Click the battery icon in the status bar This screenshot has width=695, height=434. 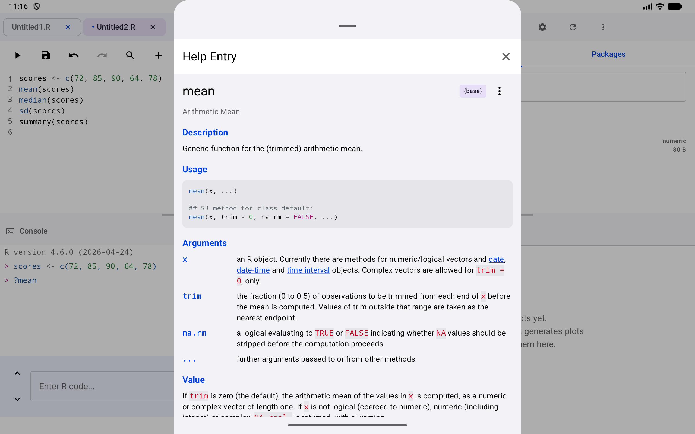tap(675, 6)
